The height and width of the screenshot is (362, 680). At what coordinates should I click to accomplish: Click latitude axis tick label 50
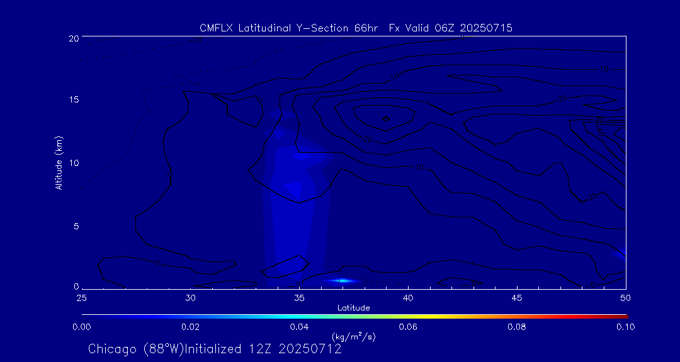(x=626, y=298)
